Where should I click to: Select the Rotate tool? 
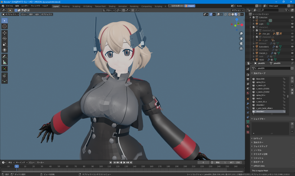[4, 39]
